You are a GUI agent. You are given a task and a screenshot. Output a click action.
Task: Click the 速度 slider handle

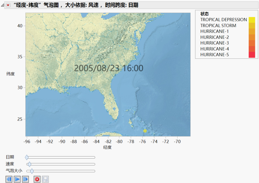pos(29,164)
